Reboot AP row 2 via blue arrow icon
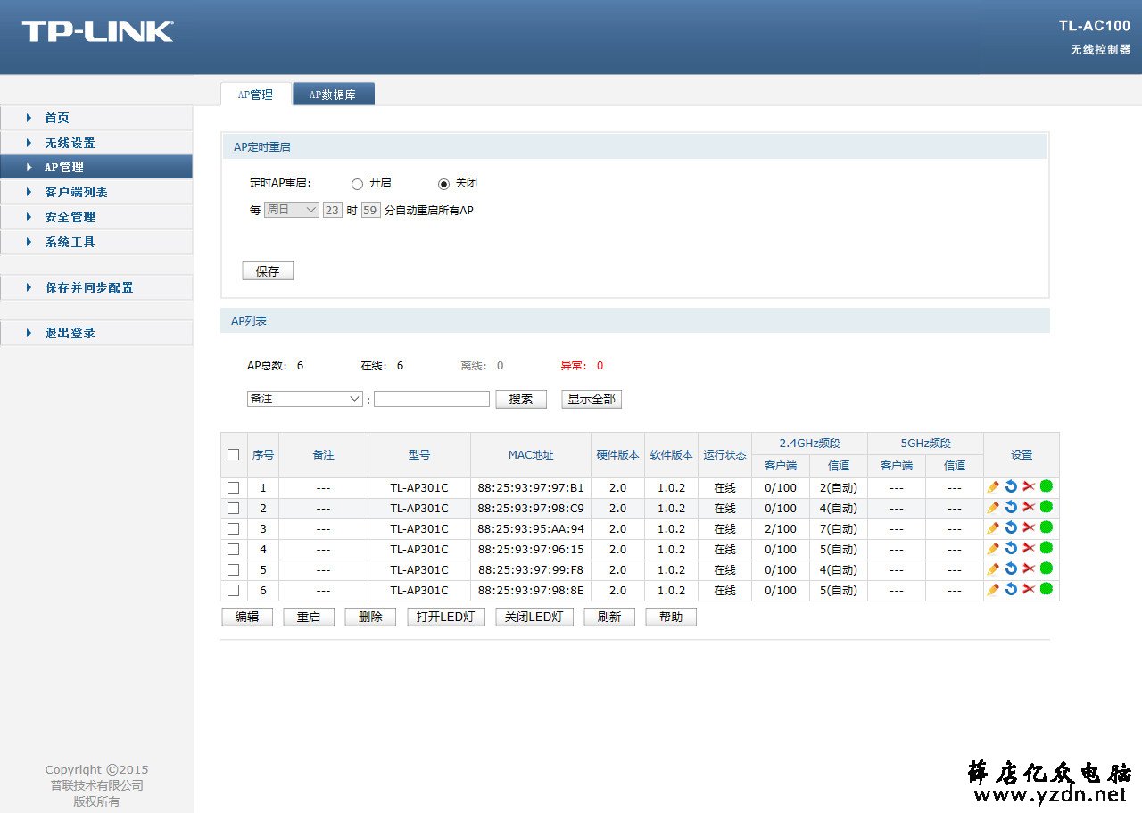Image resolution: width=1142 pixels, height=813 pixels. pos(1011,507)
